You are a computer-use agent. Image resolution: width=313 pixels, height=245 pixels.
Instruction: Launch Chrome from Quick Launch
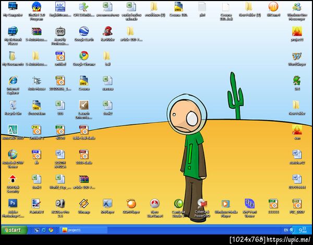tap(51, 230)
